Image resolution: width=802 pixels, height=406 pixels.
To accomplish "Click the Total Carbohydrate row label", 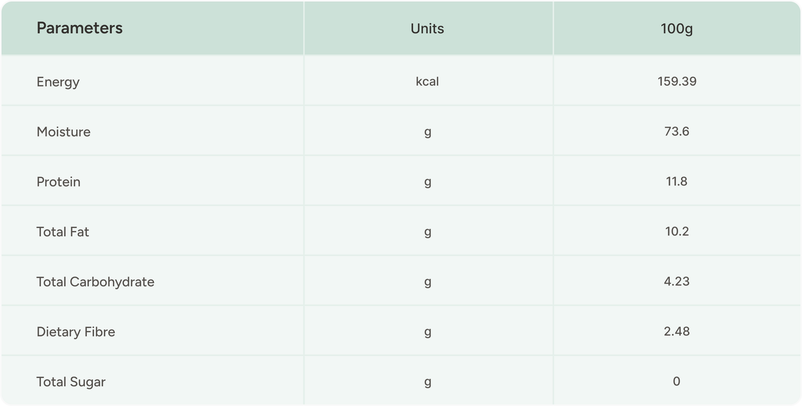I will point(95,282).
